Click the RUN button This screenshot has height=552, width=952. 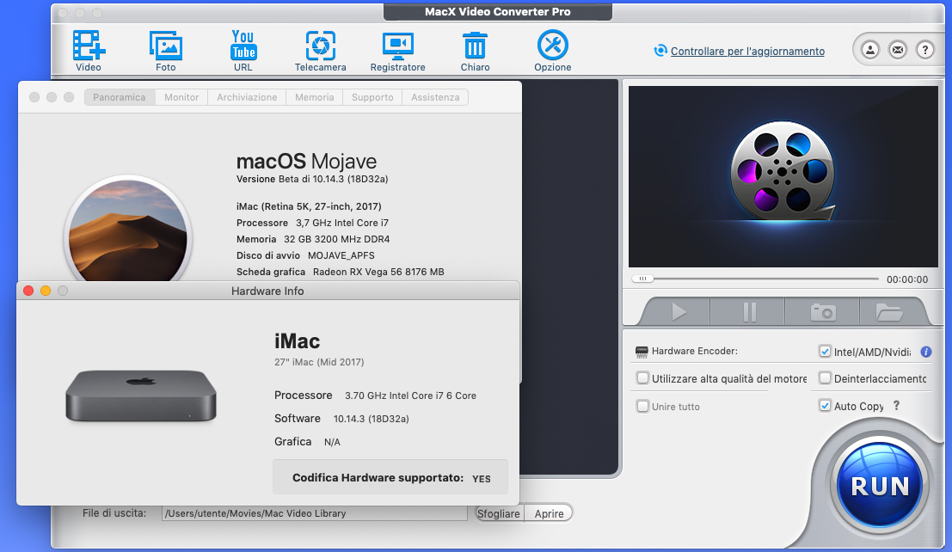880,486
